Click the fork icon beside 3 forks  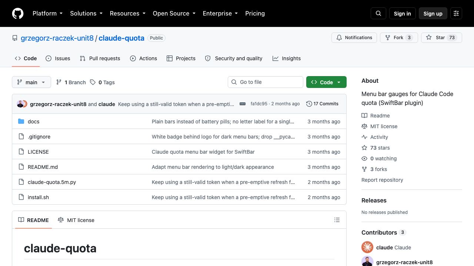[364, 169]
